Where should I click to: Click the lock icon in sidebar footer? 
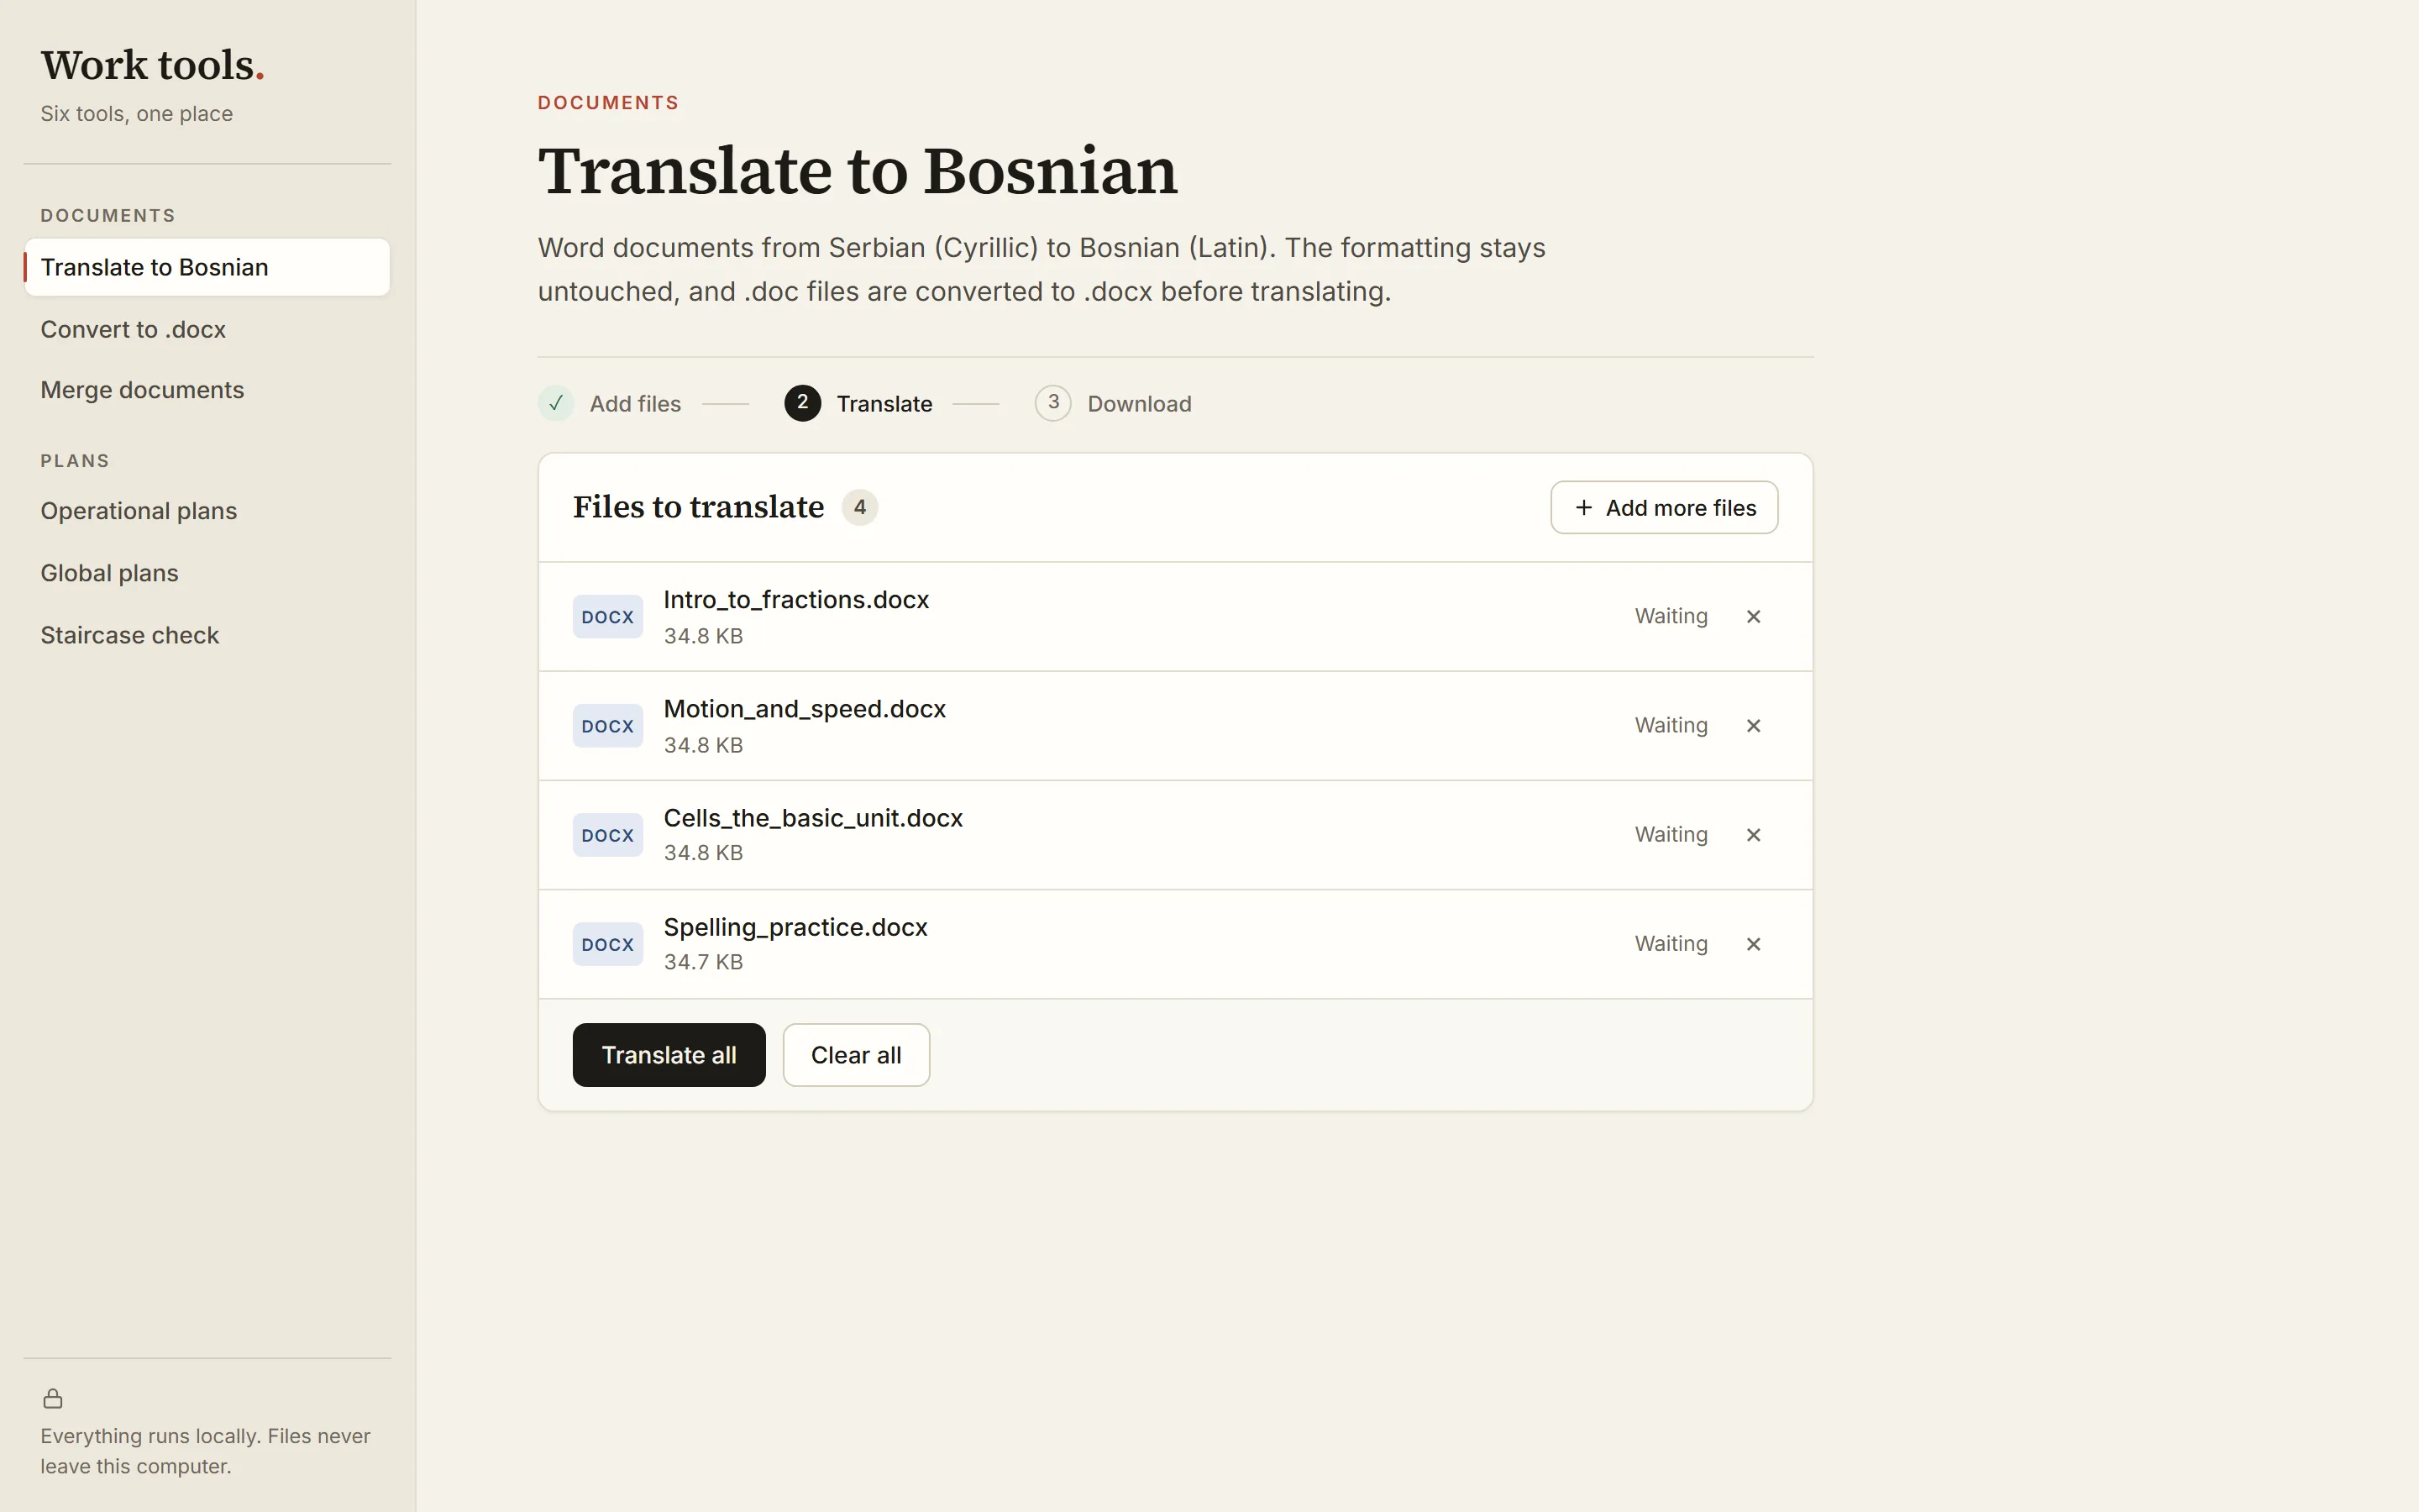coord(53,1398)
